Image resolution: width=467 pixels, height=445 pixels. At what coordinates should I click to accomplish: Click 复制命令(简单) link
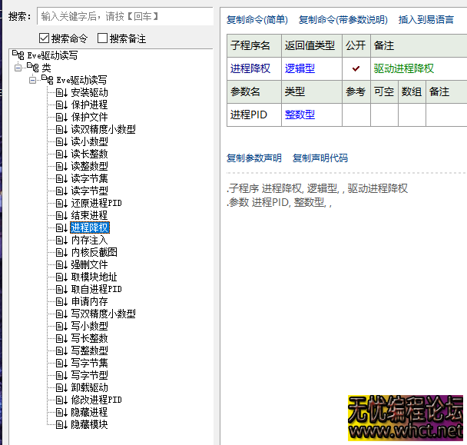pyautogui.click(x=257, y=19)
